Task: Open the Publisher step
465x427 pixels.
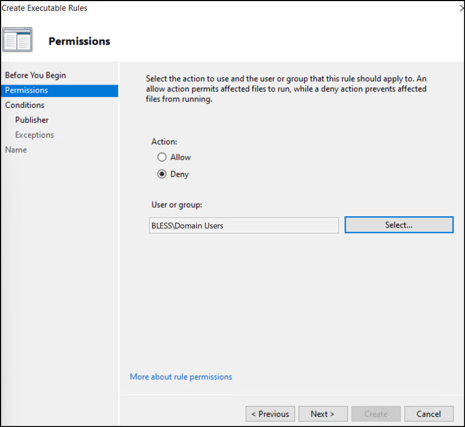Action: point(31,120)
